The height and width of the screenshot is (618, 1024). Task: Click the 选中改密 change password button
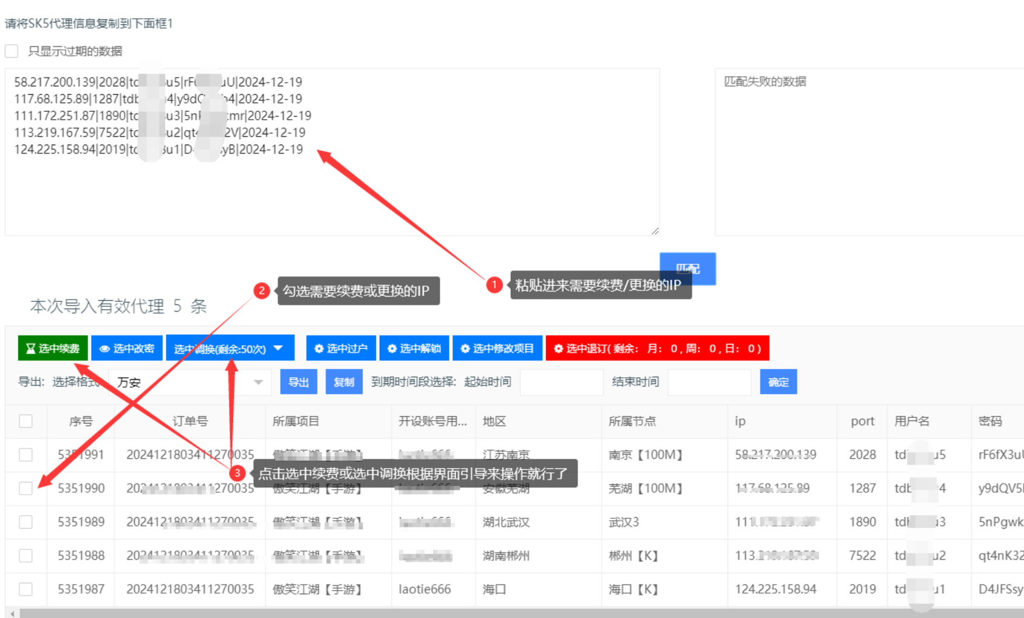point(127,348)
